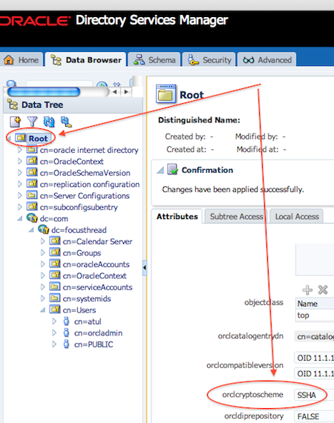Click the scroll left arrow above Data Tree
This screenshot has height=423, width=334.
pyautogui.click(x=115, y=92)
